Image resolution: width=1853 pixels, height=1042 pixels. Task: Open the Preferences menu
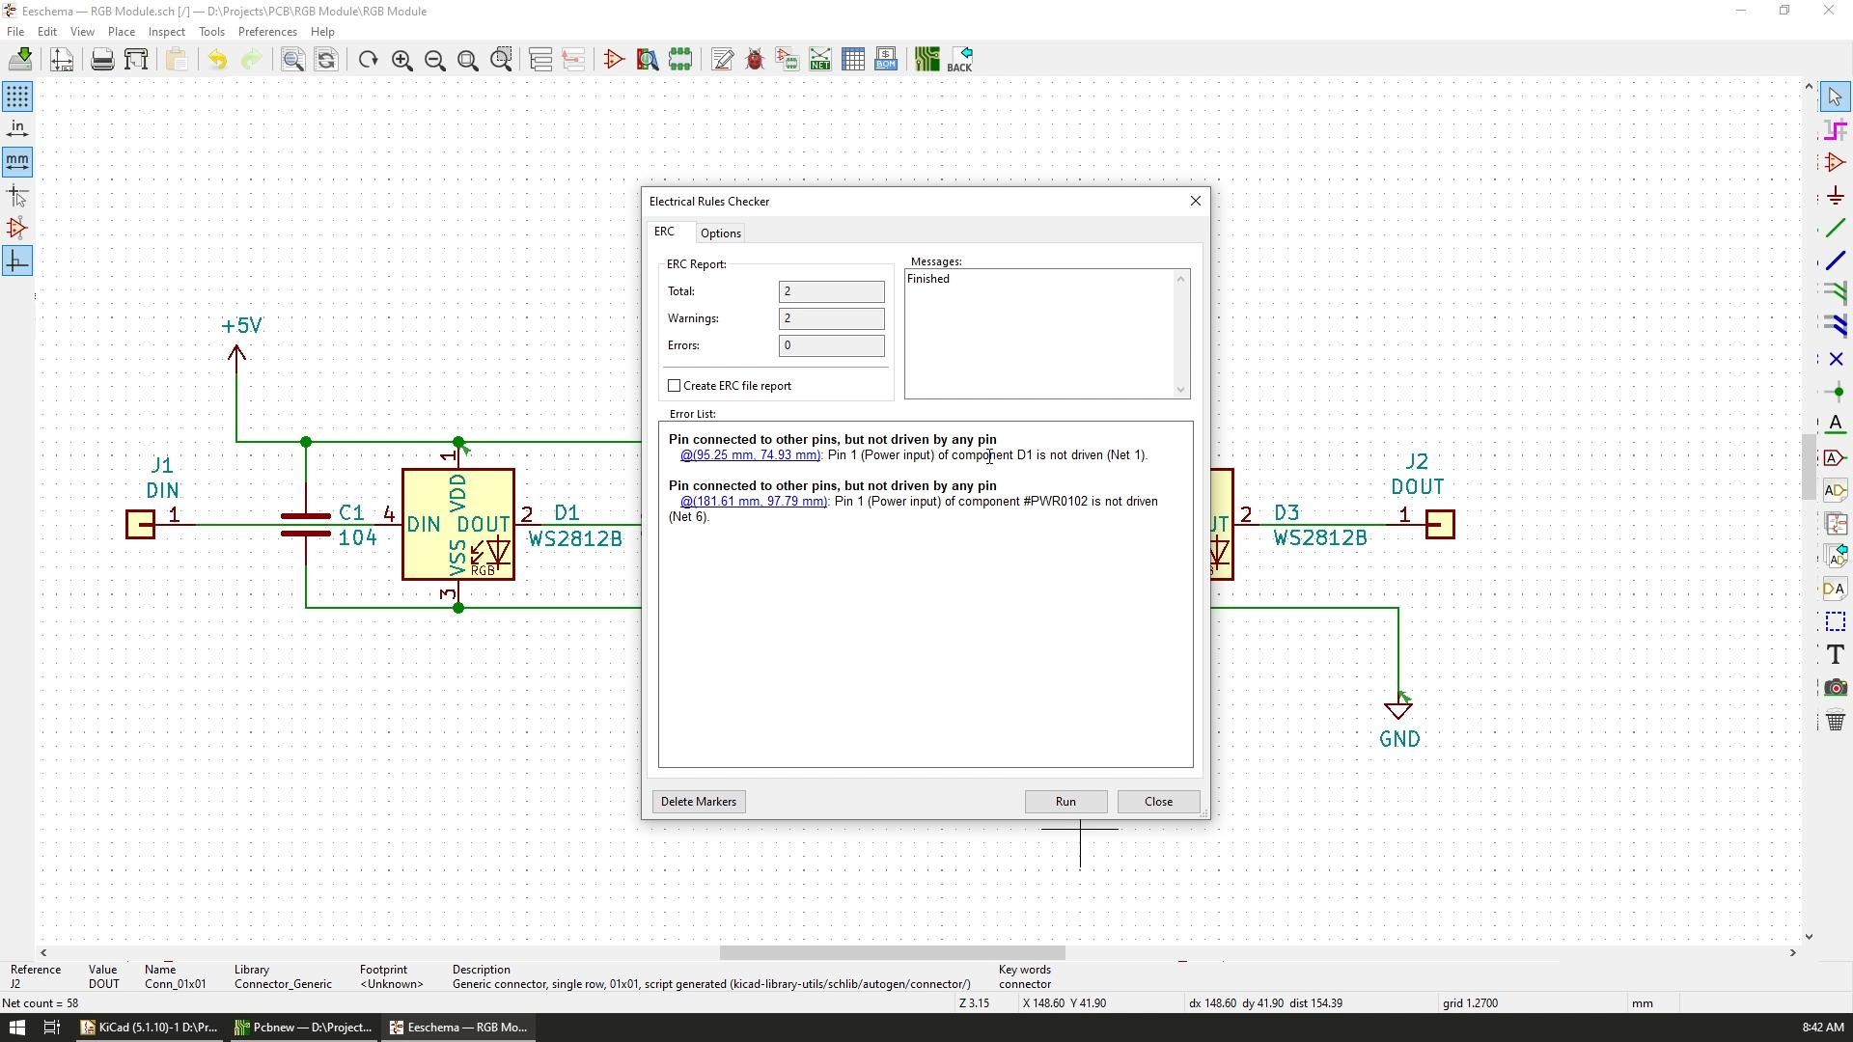tap(267, 31)
